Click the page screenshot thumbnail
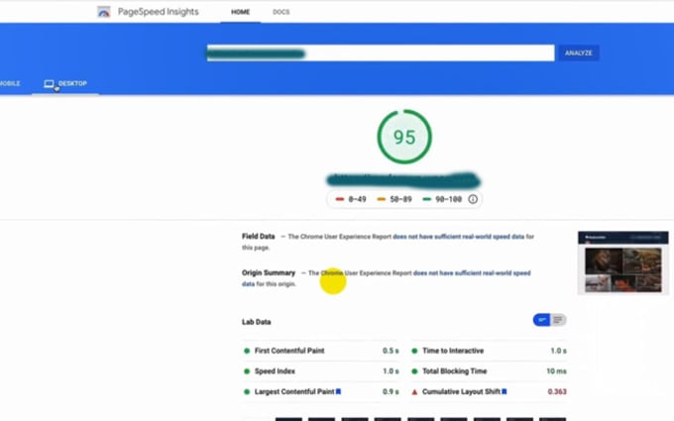Viewport: 674px width, 421px height. (622, 263)
